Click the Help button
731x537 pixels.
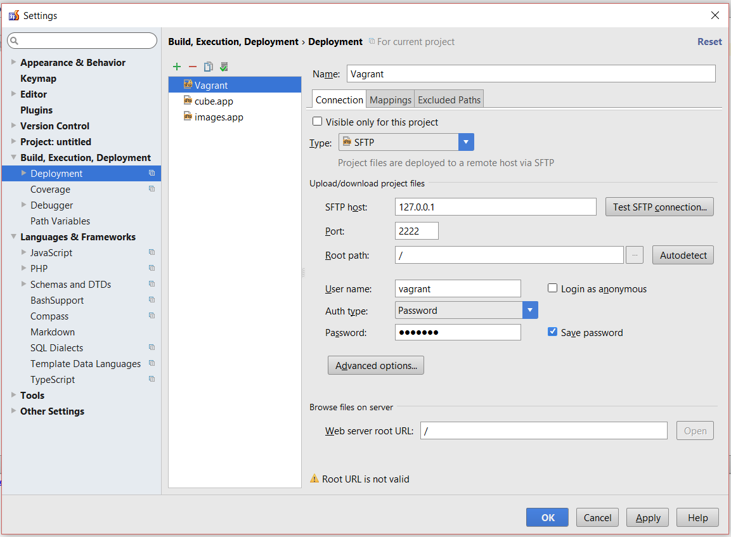click(697, 517)
